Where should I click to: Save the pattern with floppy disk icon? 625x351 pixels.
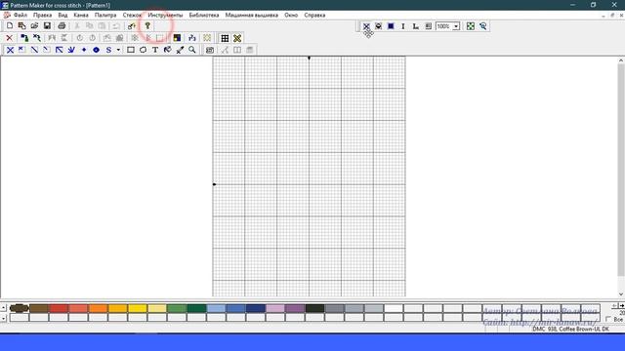point(47,26)
